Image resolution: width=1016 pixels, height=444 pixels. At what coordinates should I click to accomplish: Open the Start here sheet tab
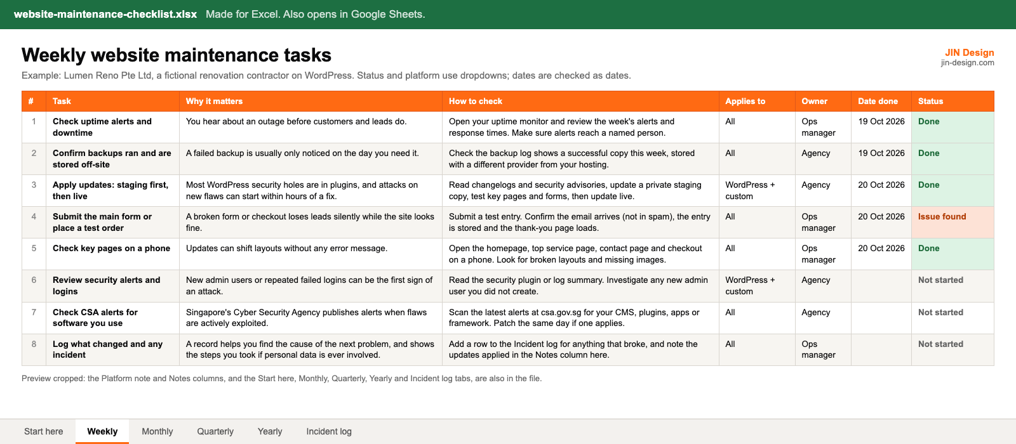click(44, 431)
